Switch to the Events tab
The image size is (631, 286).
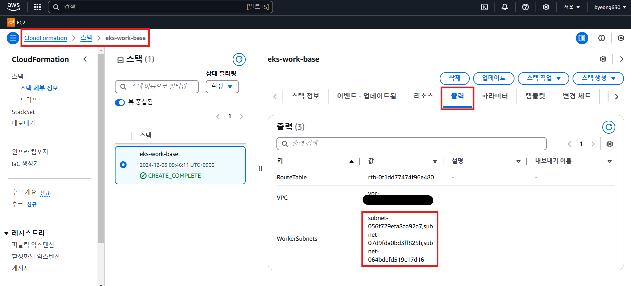pyautogui.click(x=367, y=96)
